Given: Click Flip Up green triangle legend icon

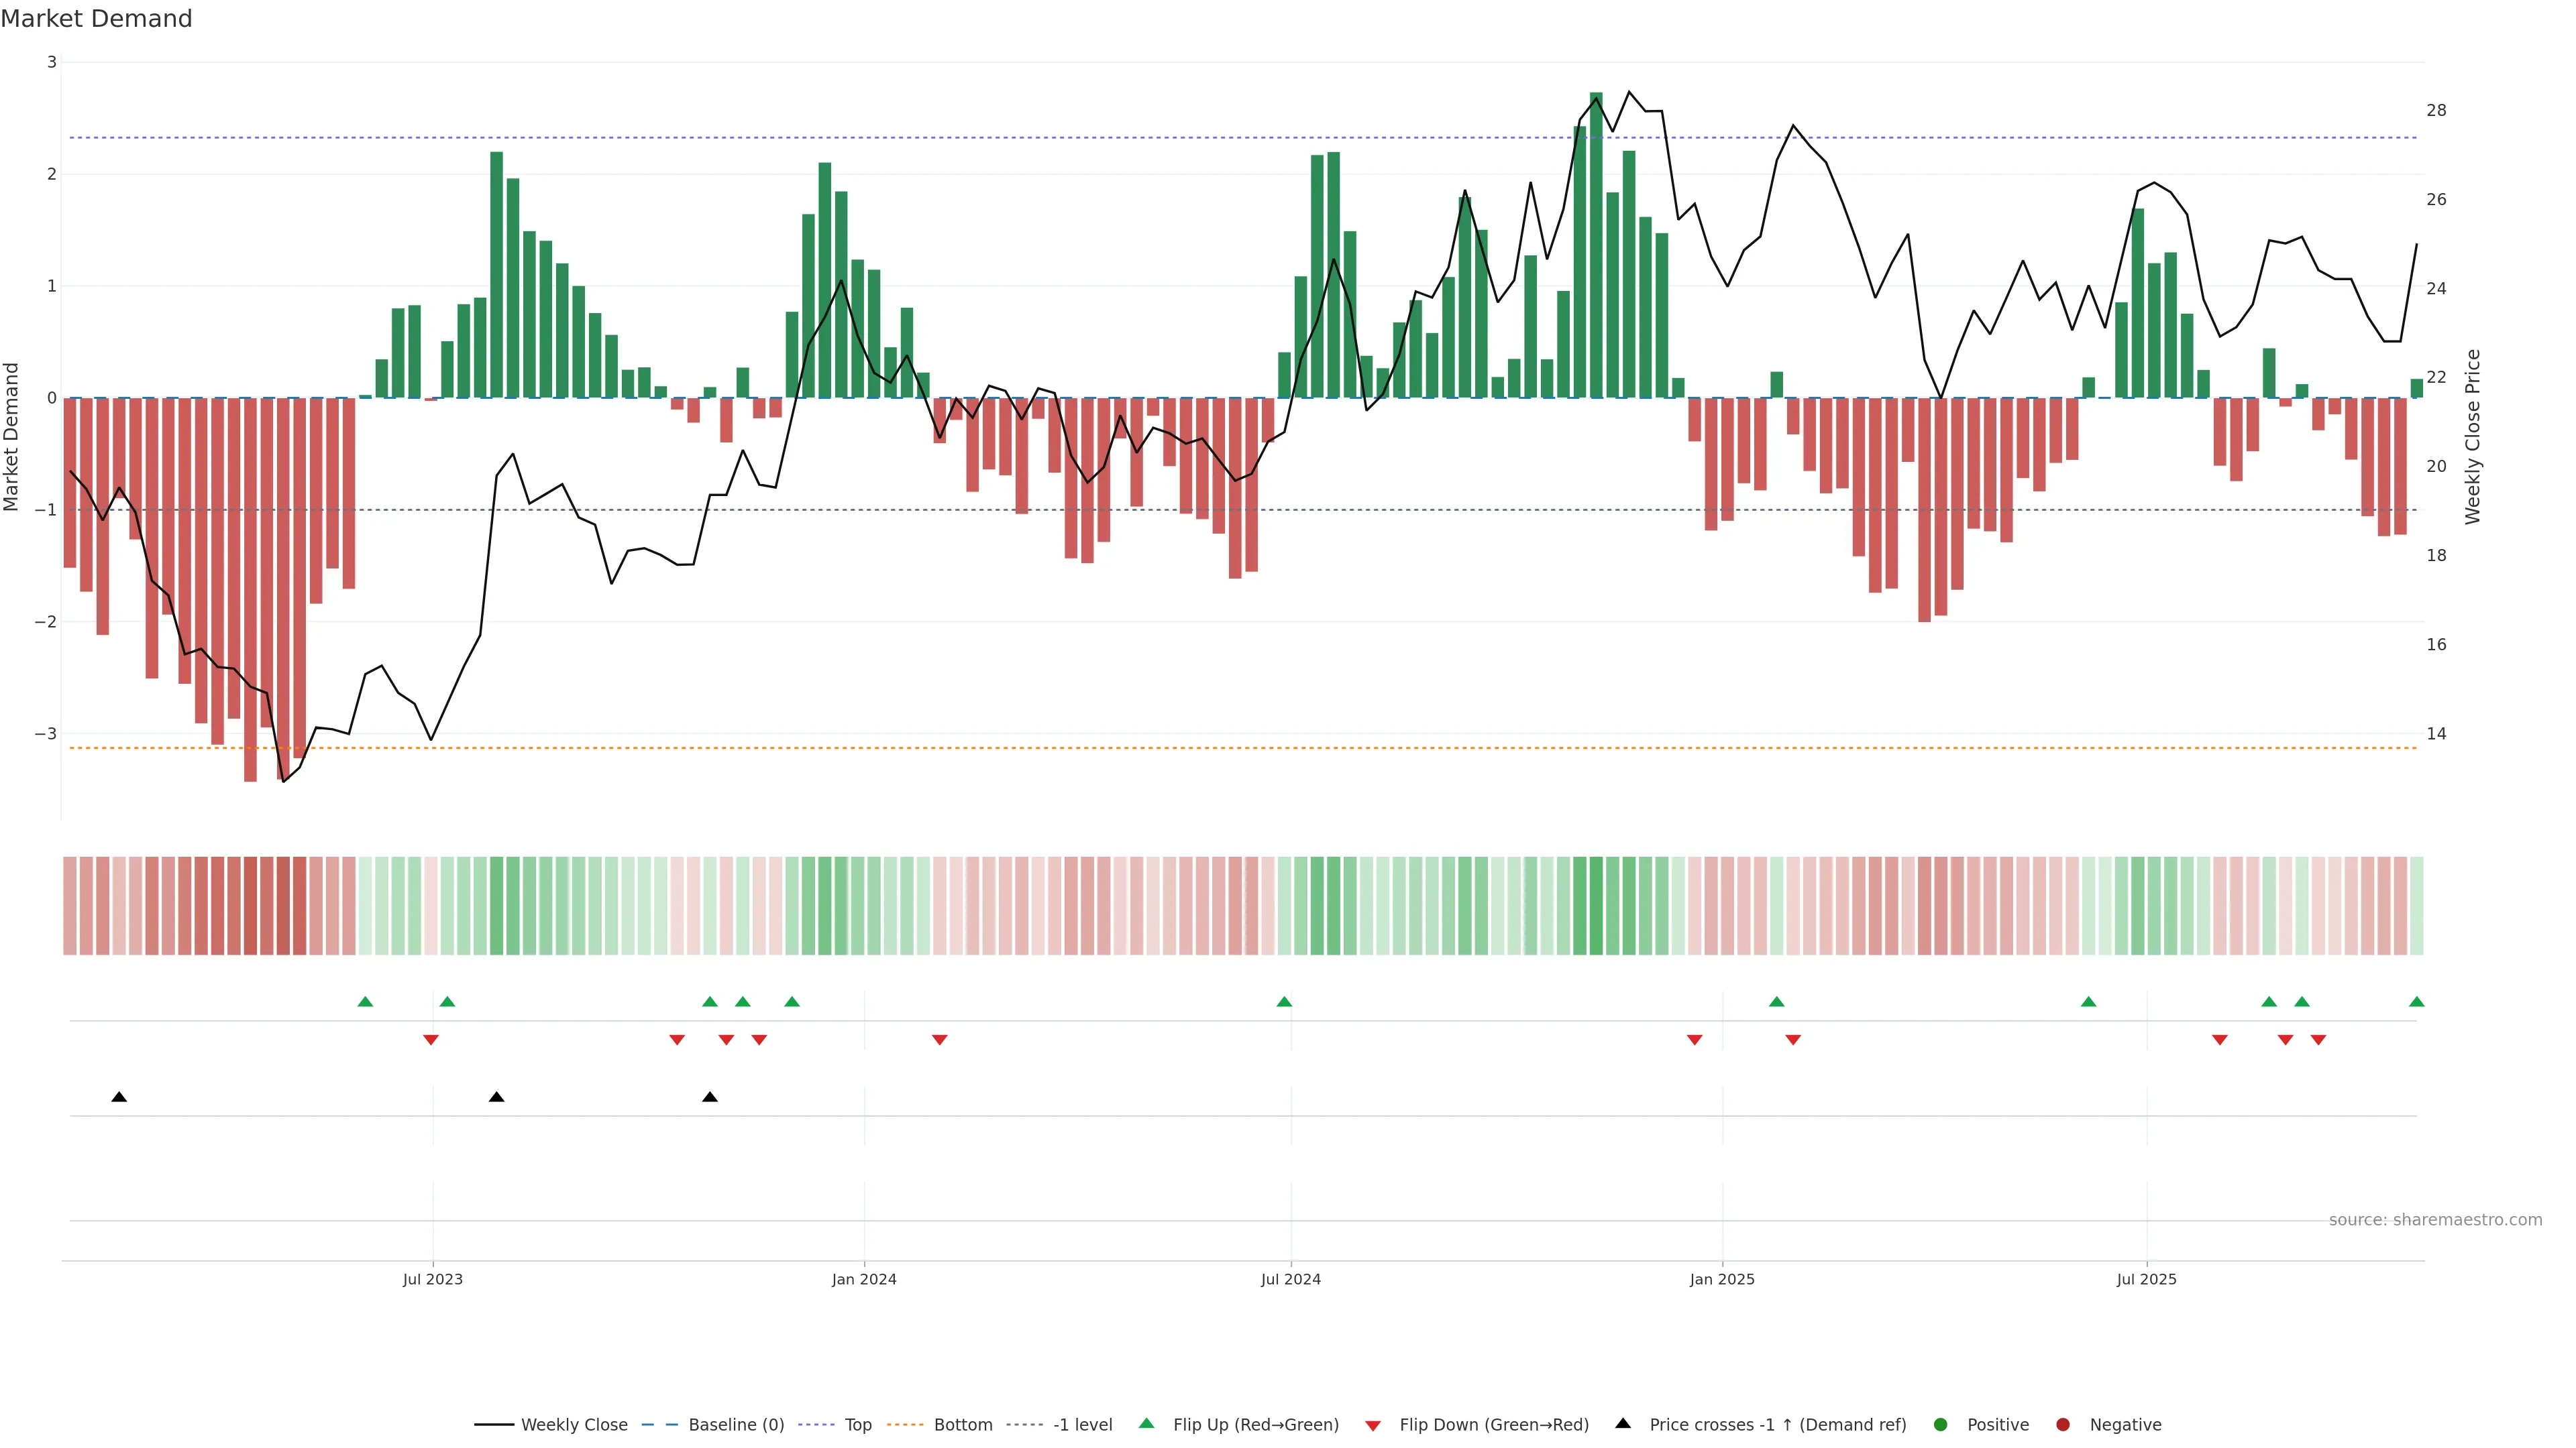Looking at the screenshot, I should click(1147, 1424).
